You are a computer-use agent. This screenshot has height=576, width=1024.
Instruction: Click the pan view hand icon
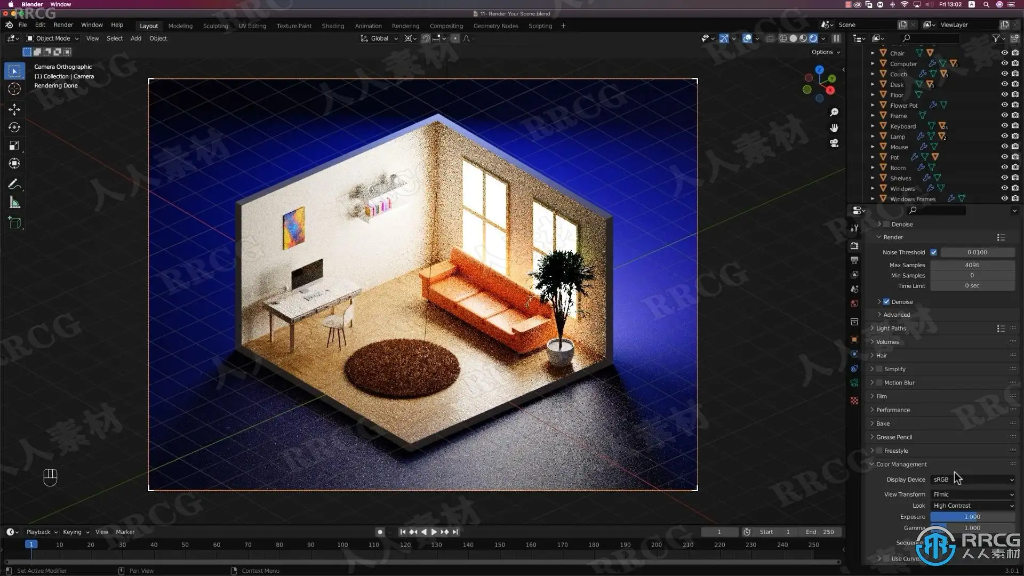click(x=834, y=127)
